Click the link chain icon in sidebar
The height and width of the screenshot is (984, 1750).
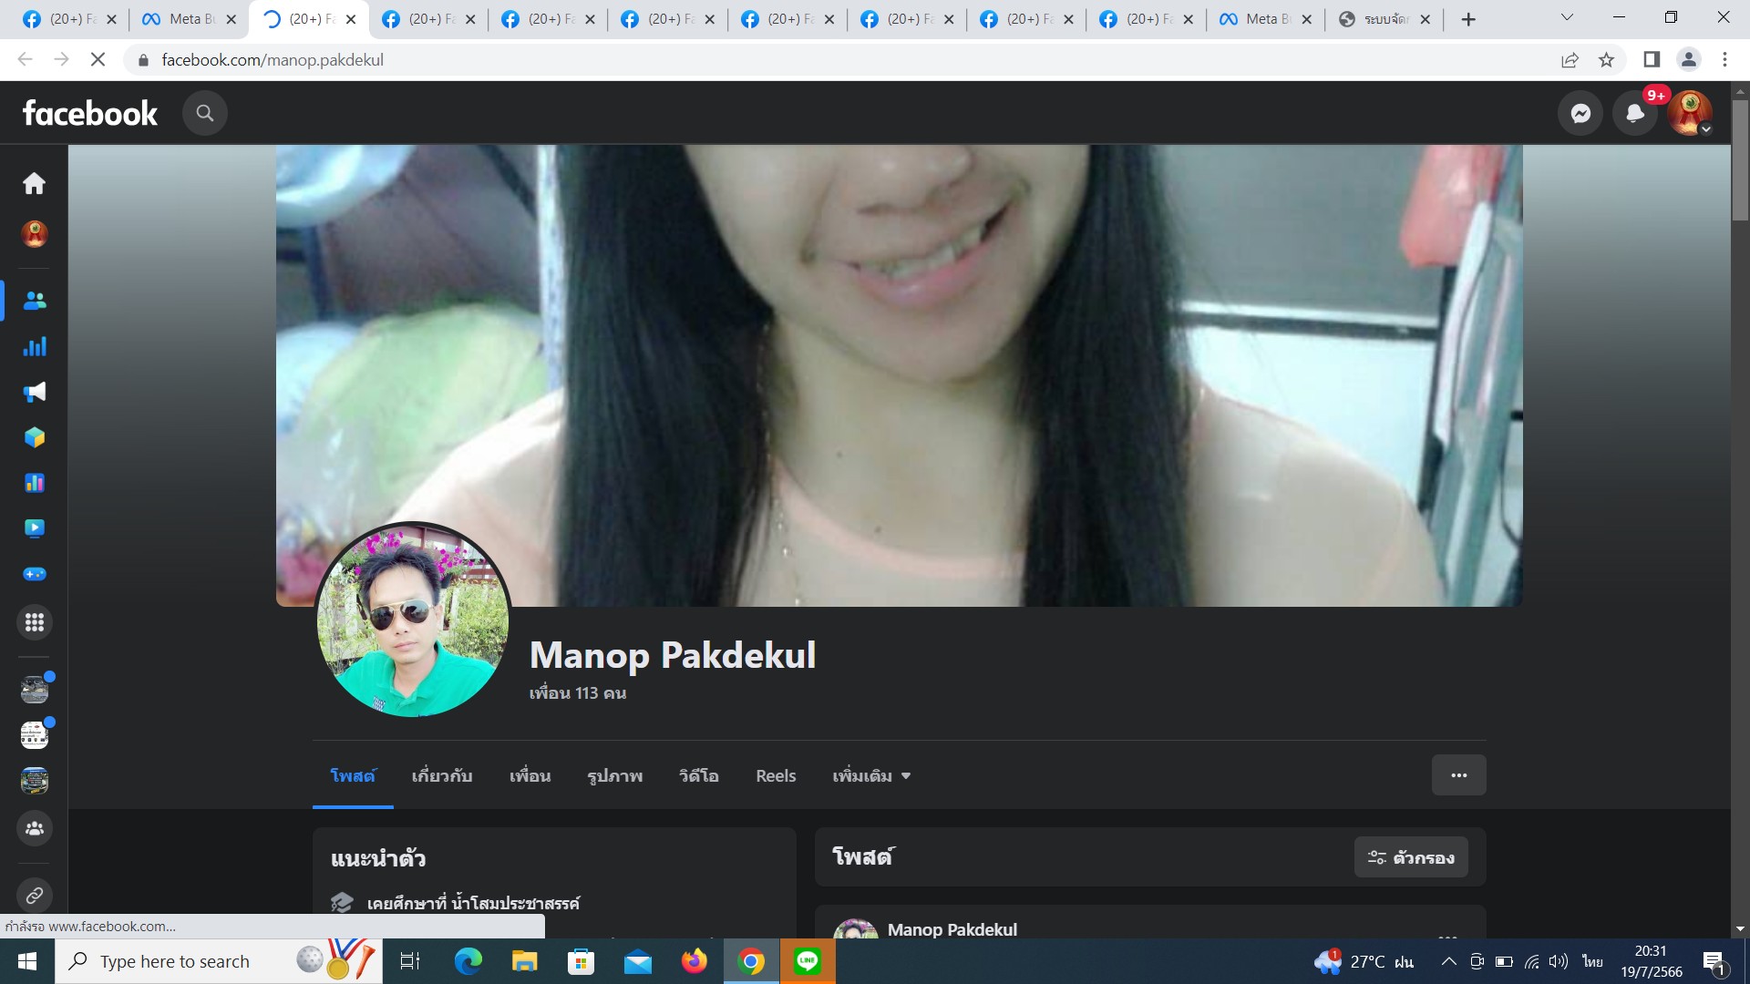(34, 895)
